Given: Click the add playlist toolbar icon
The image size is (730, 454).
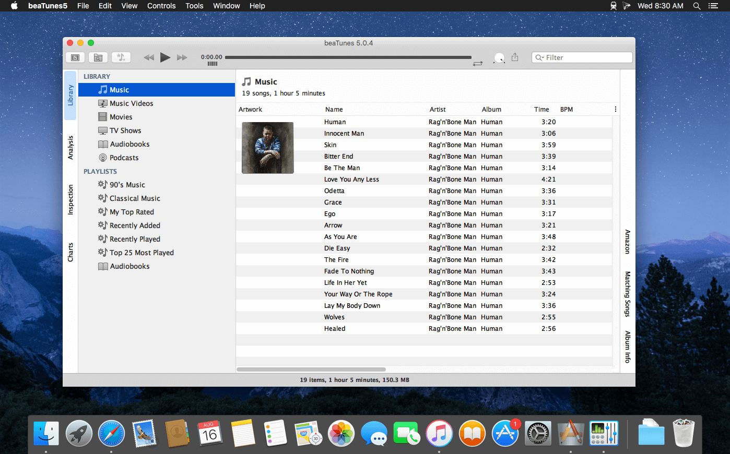Looking at the screenshot, I should [x=121, y=57].
